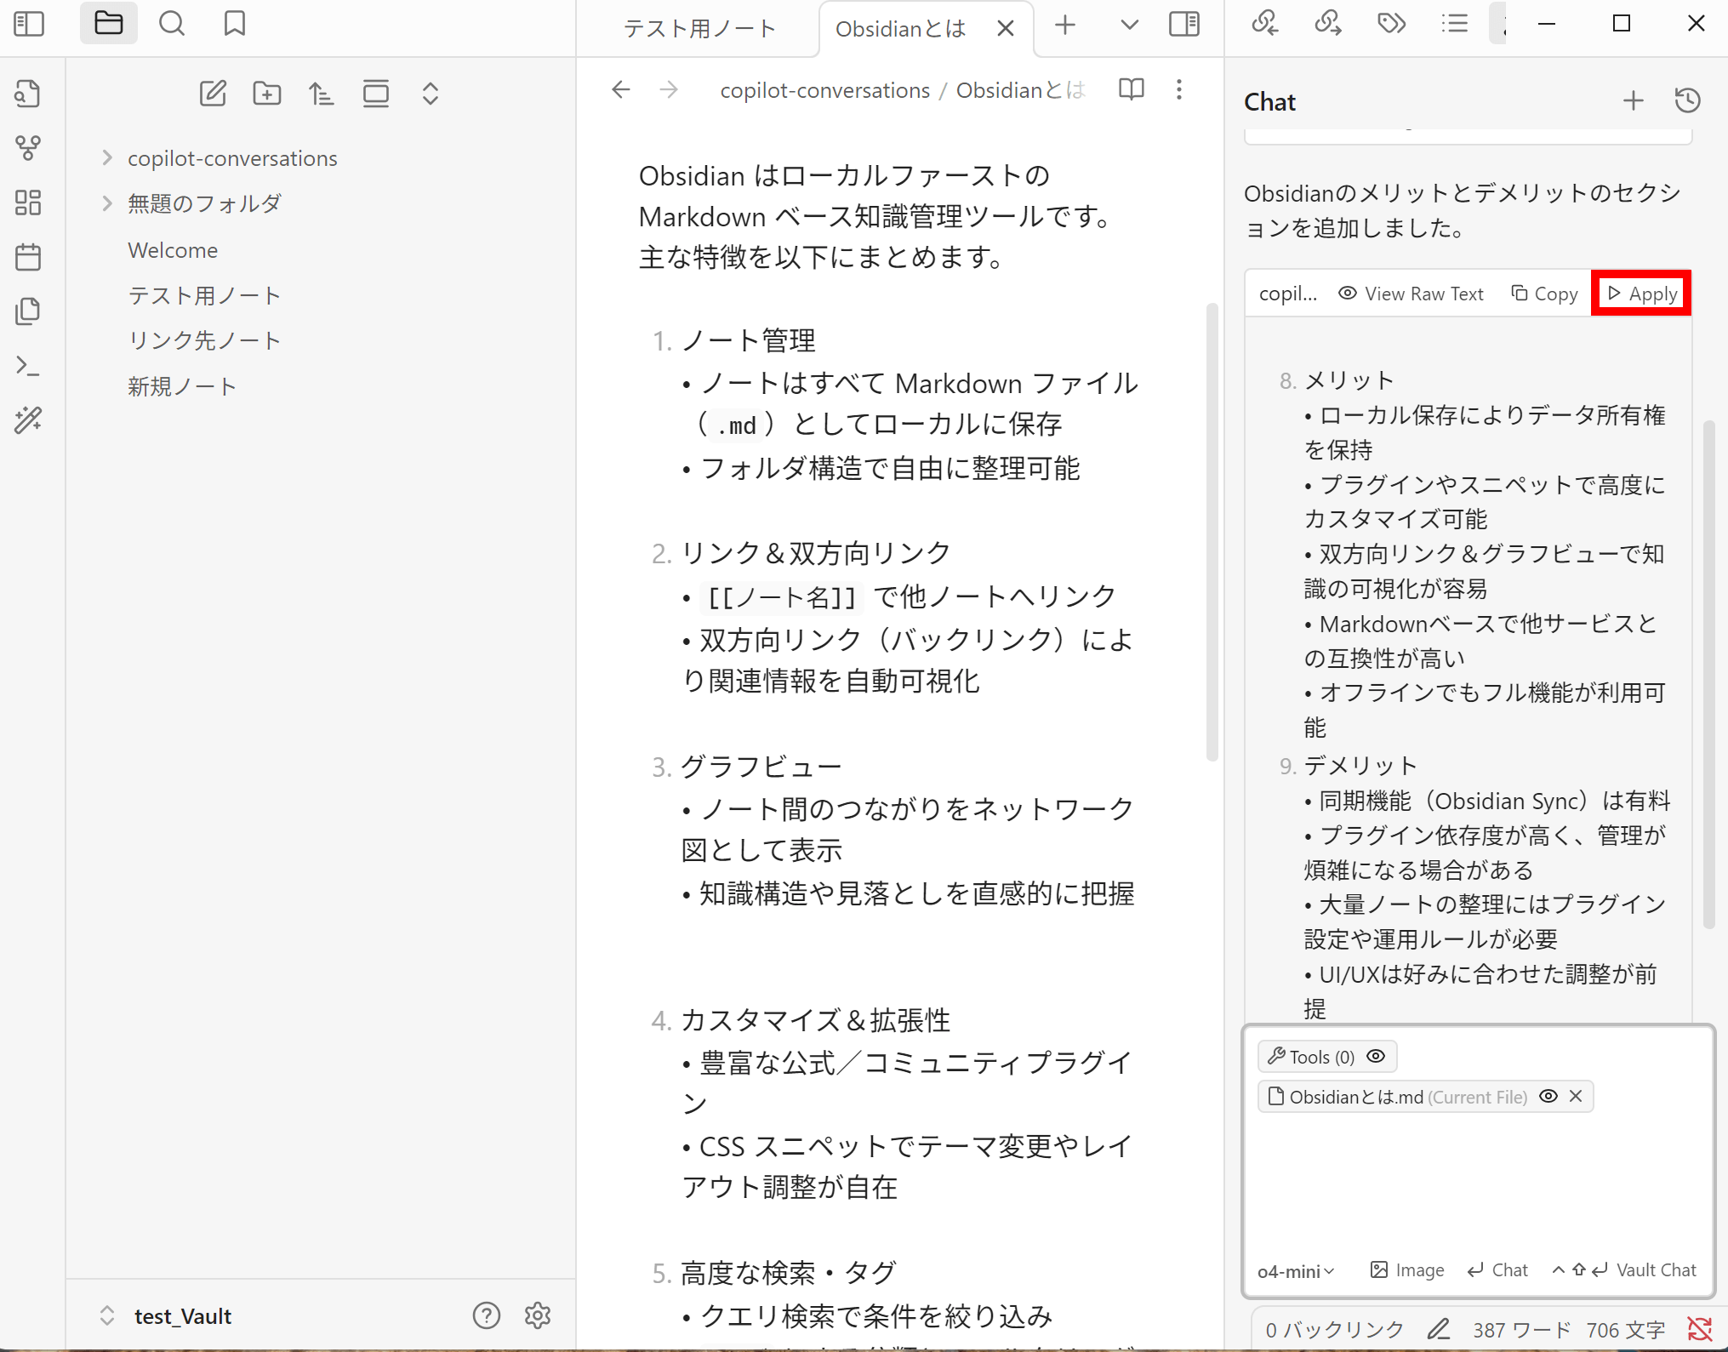Open a new tab with plus
1728x1352 pixels.
point(1065,26)
